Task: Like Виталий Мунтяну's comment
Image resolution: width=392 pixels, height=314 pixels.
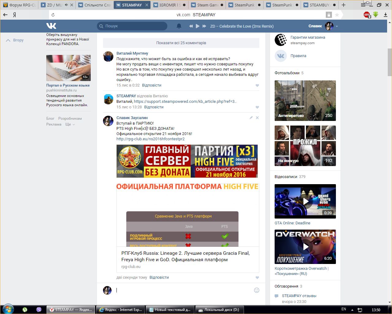Action: [x=257, y=85]
